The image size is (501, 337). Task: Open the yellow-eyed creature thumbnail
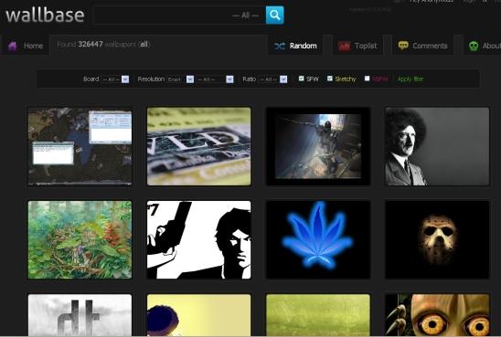tap(437, 315)
